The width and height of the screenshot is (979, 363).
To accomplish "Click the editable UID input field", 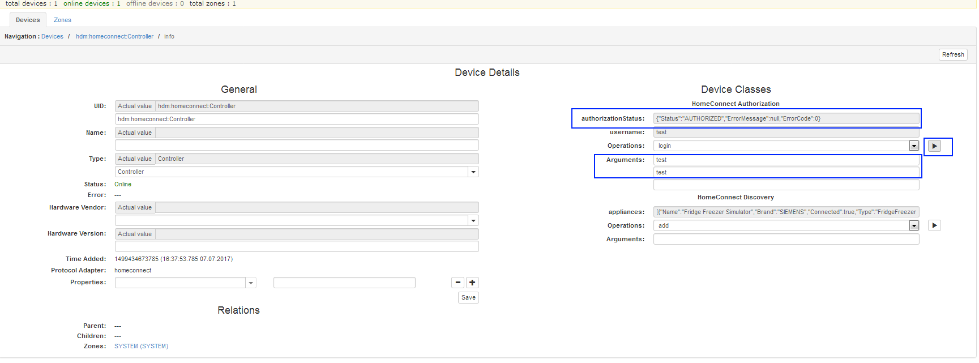I will click(297, 119).
